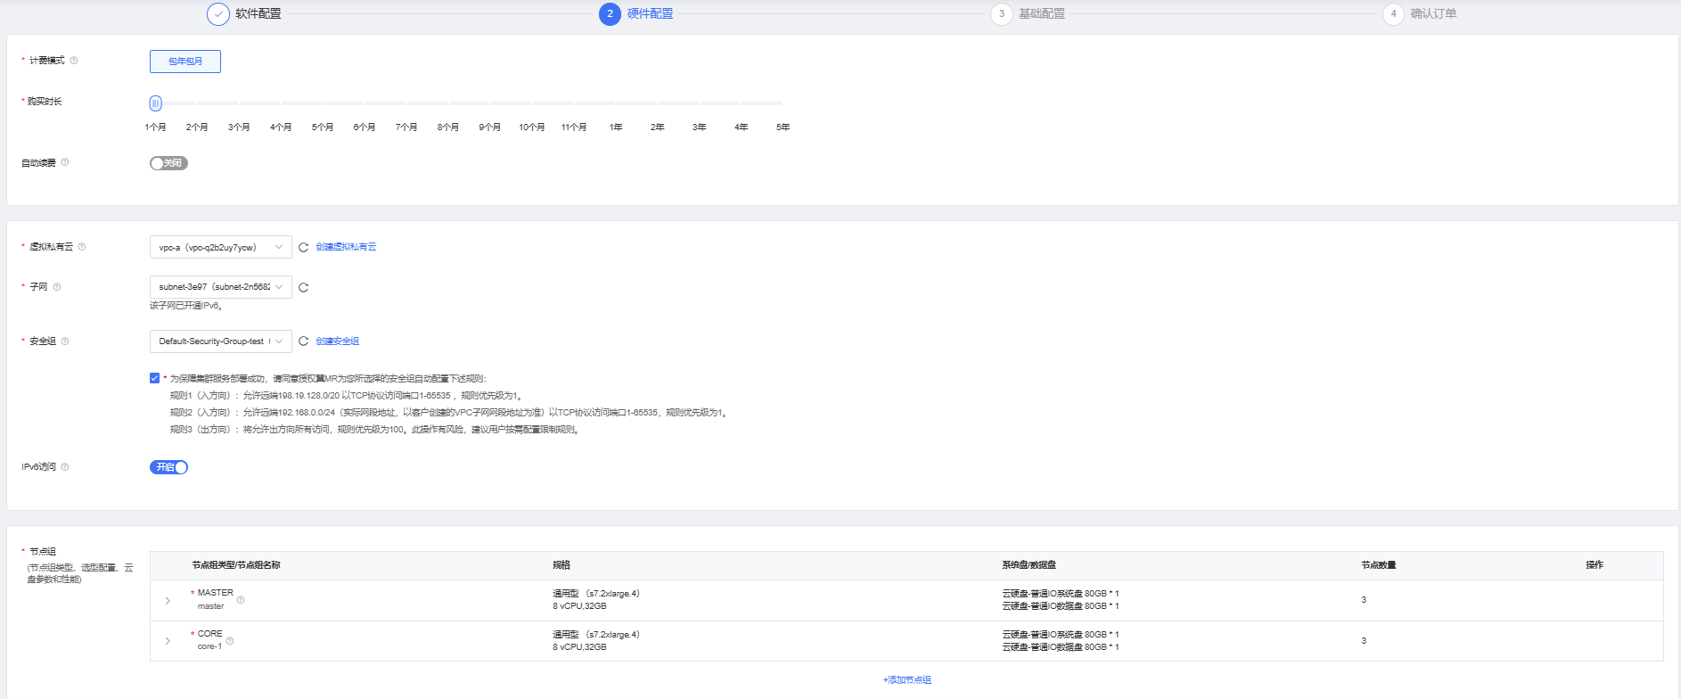Click 创建虚拟私有云 link
The width and height of the screenshot is (1681, 699).
(x=347, y=247)
